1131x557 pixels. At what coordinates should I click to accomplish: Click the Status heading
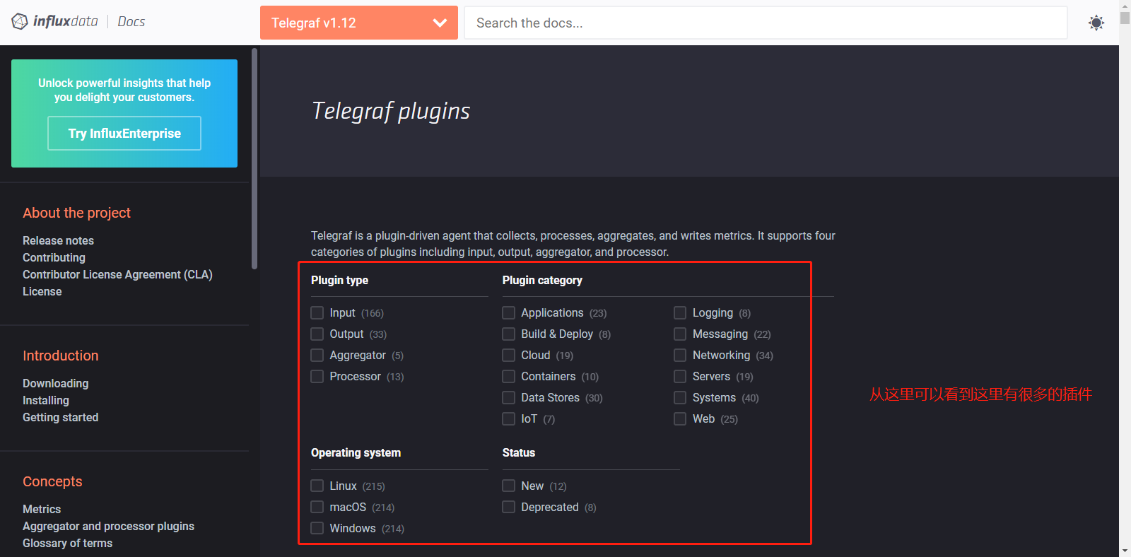coord(519,452)
